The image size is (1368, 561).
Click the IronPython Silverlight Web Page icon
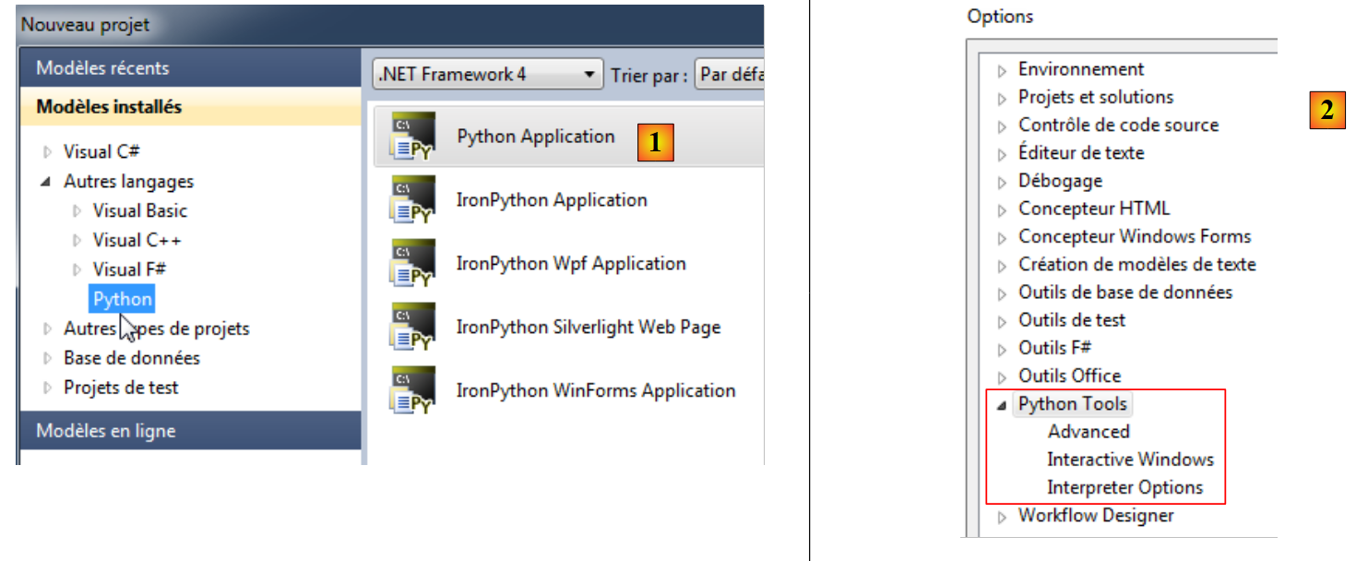tap(412, 327)
